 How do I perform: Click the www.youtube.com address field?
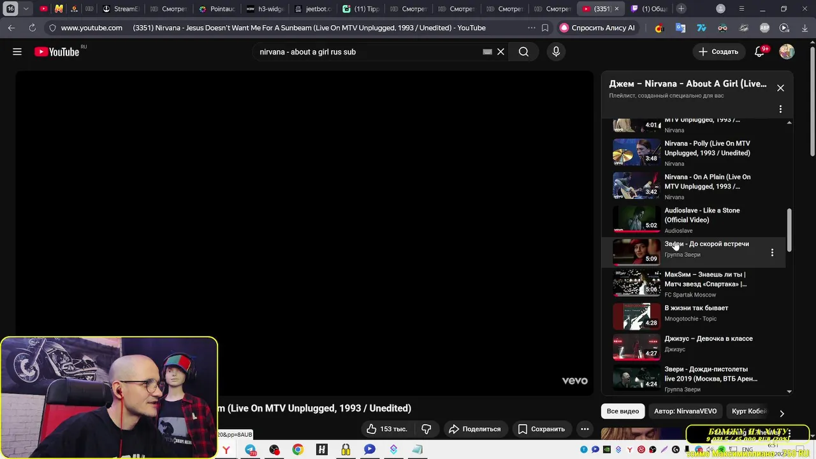92,28
